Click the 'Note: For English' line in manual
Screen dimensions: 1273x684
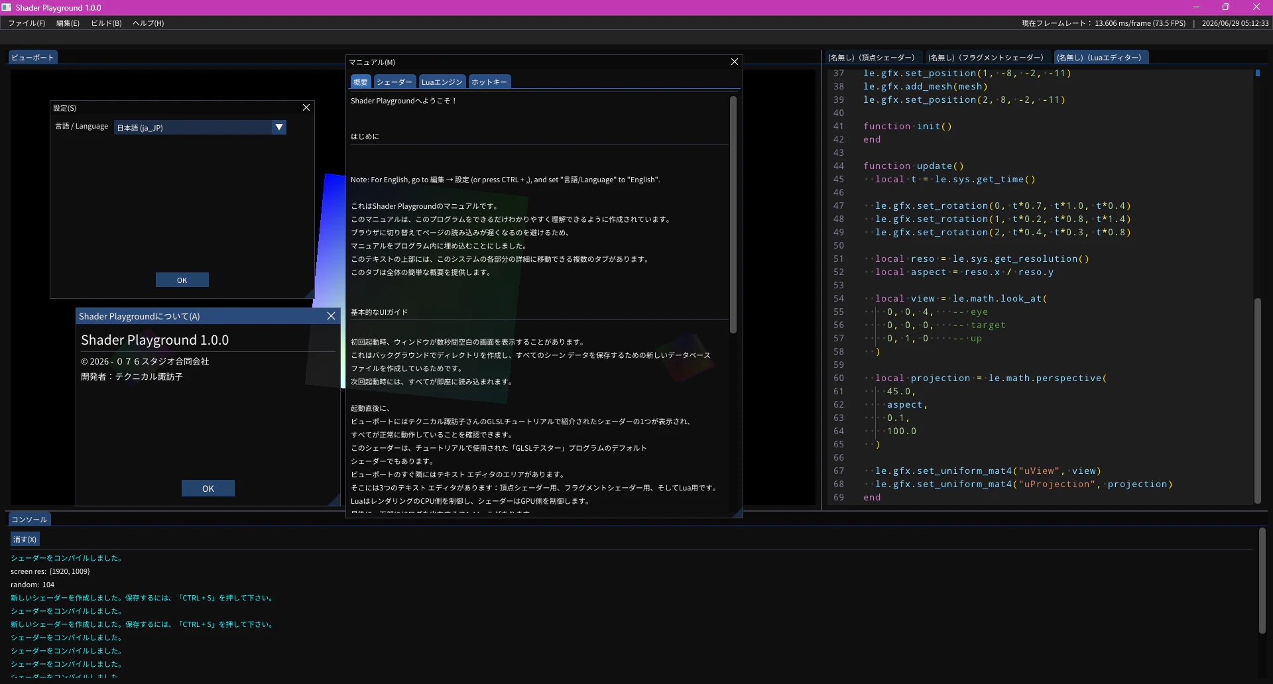click(x=505, y=180)
